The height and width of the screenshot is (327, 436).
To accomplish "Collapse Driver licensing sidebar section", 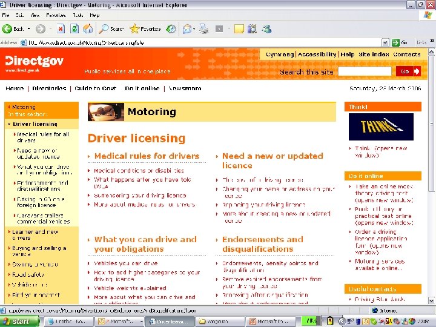I will tap(9, 124).
